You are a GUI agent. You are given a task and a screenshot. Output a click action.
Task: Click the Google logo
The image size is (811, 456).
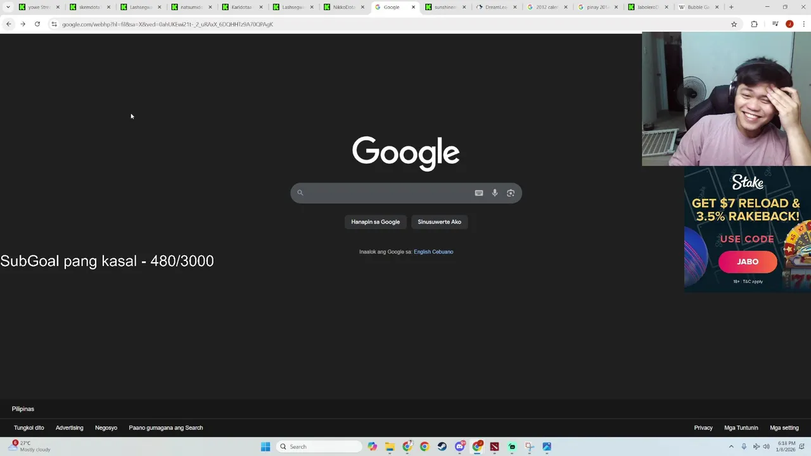(405, 153)
